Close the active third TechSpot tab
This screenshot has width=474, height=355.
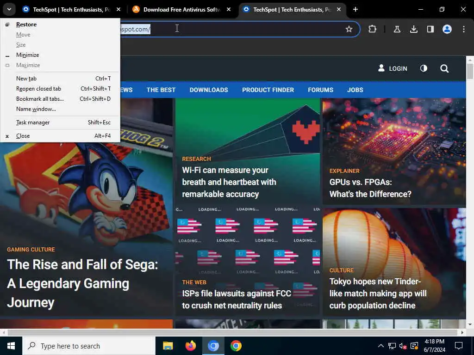pyautogui.click(x=339, y=9)
